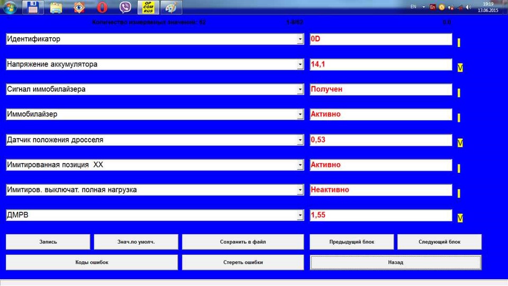
Task: Click yellow V marker beside ДМРВ value
Action: click(460, 218)
